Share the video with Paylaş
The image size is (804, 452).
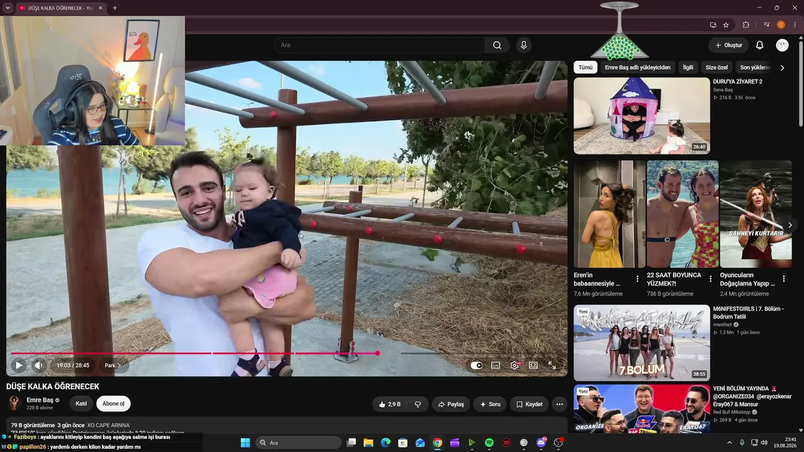click(x=450, y=404)
